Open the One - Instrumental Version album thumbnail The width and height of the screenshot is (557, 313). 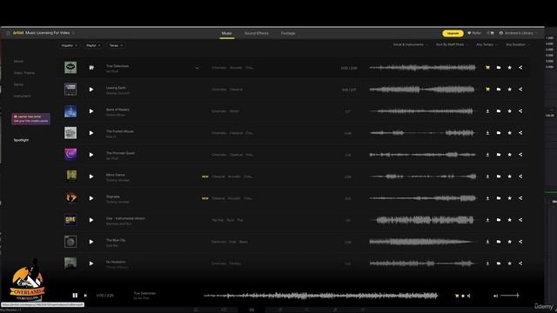[70, 220]
